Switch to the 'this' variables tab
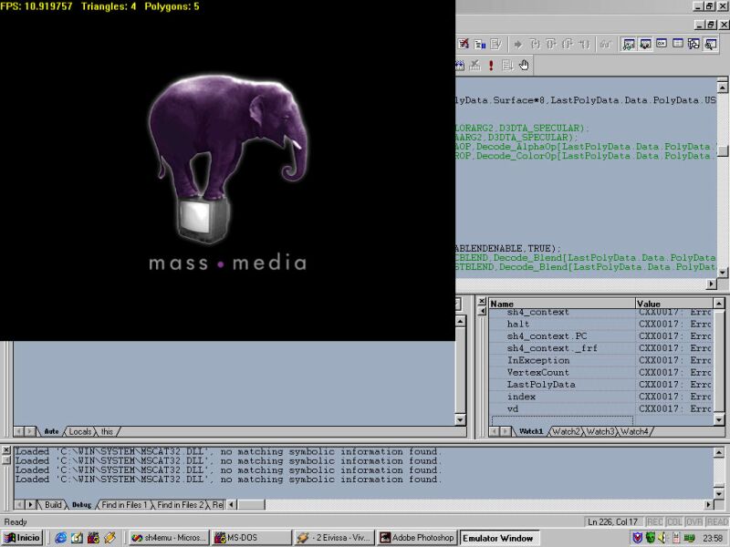 click(x=107, y=431)
